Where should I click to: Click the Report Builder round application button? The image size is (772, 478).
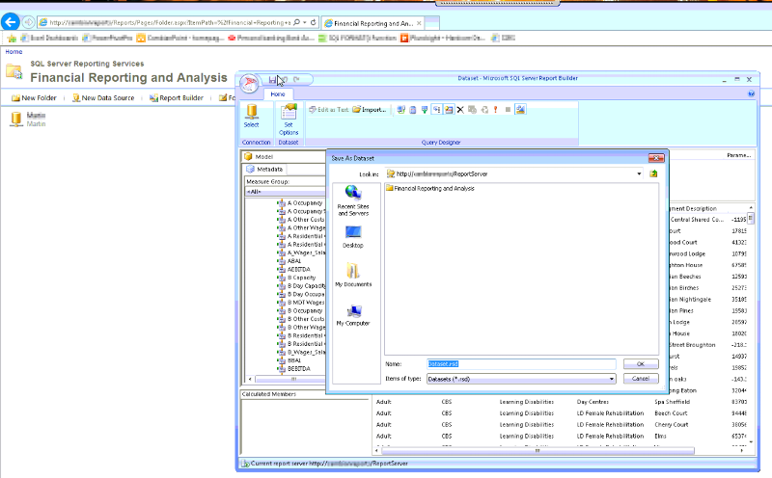pos(249,83)
